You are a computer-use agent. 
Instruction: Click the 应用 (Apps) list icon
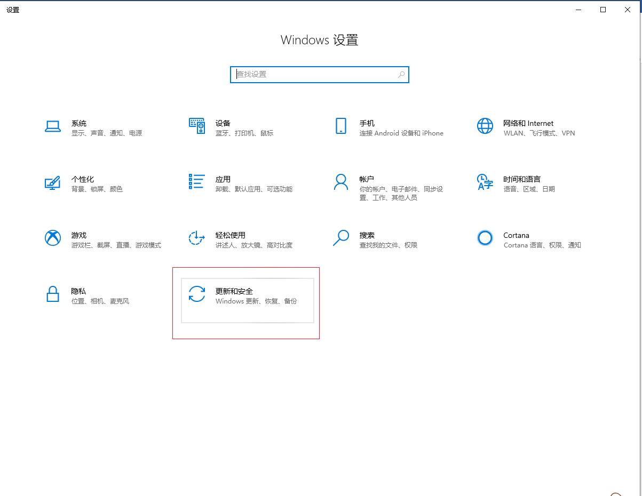(x=196, y=181)
